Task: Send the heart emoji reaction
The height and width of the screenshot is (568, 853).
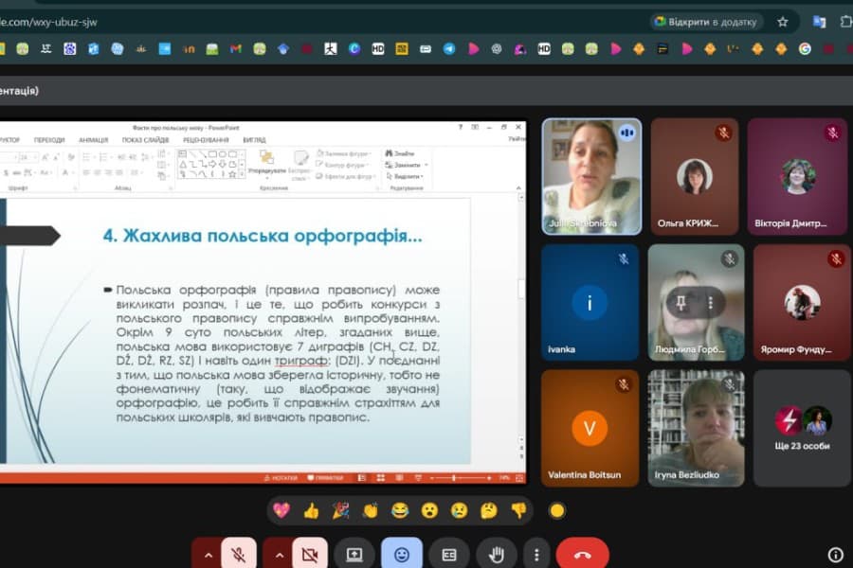Action: tap(281, 510)
